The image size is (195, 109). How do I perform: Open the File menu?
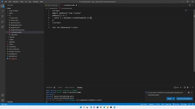(6, 2)
